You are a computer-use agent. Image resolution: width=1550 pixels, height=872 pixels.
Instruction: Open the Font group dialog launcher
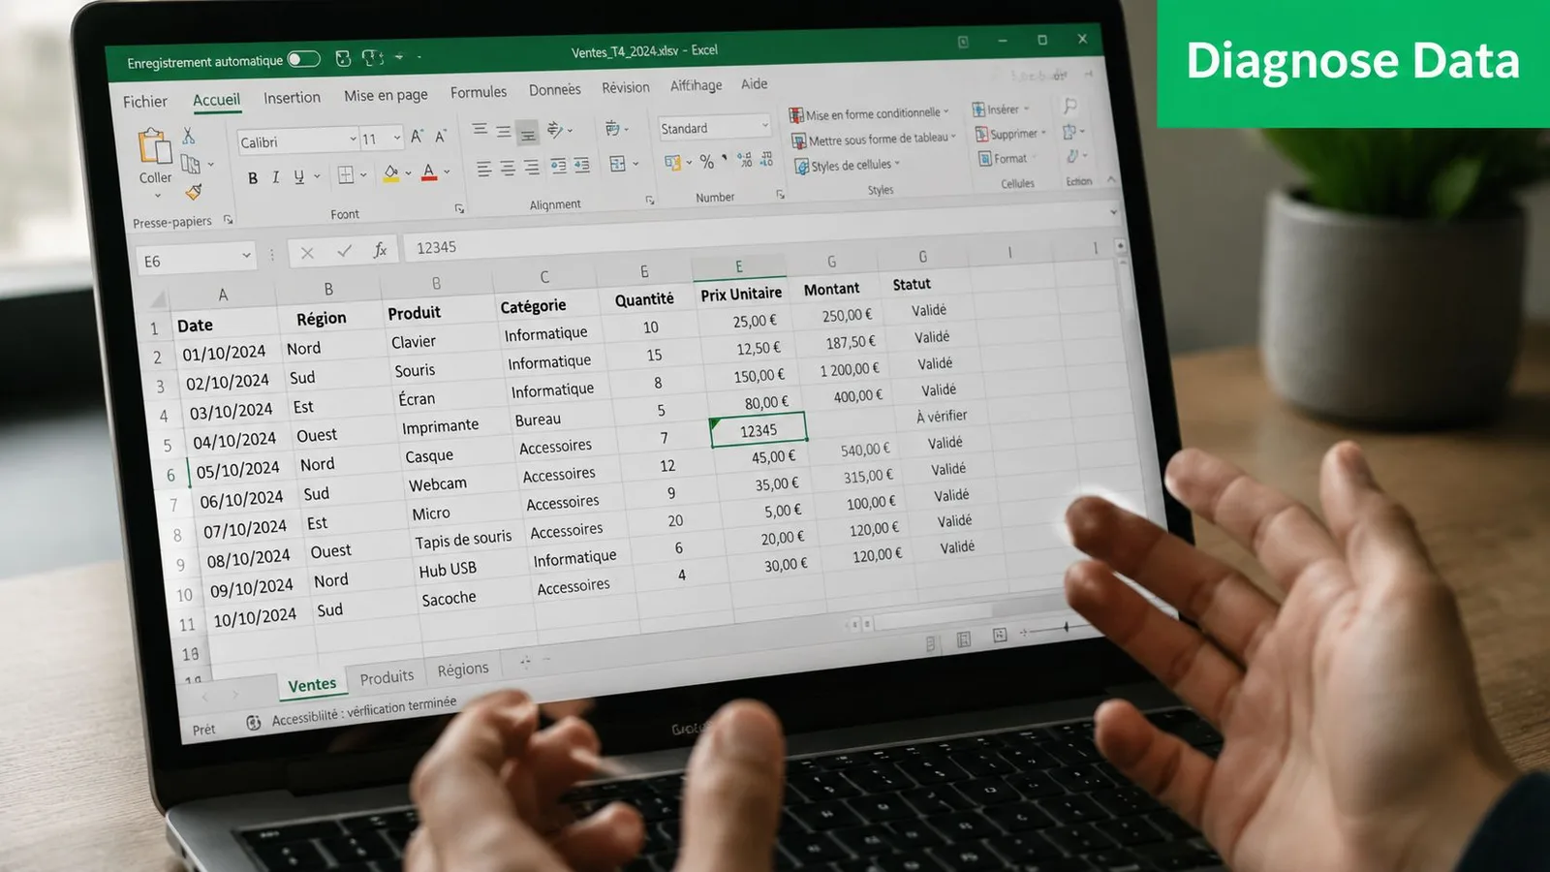pos(459,208)
